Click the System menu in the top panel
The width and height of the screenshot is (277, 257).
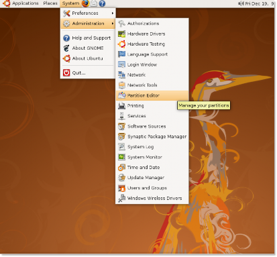tap(70, 3)
